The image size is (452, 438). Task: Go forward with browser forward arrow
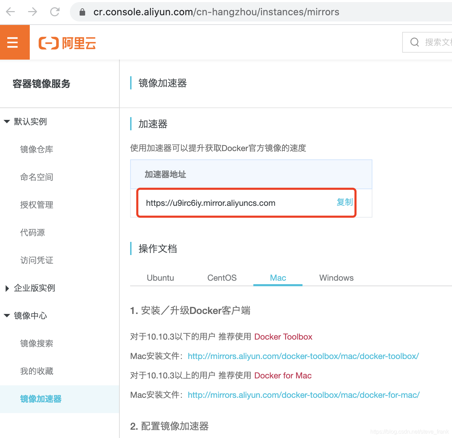33,12
